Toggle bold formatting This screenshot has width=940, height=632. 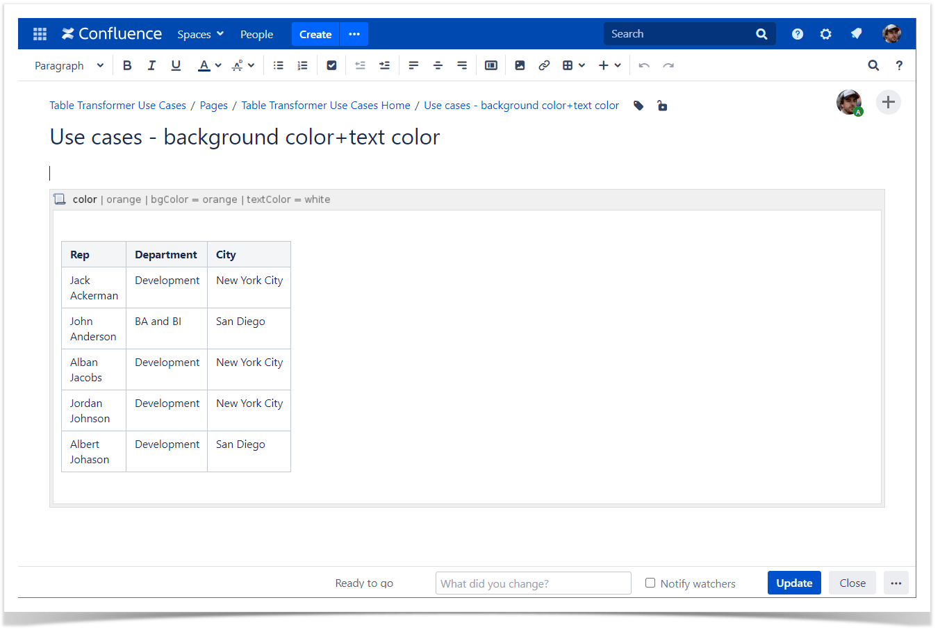127,65
